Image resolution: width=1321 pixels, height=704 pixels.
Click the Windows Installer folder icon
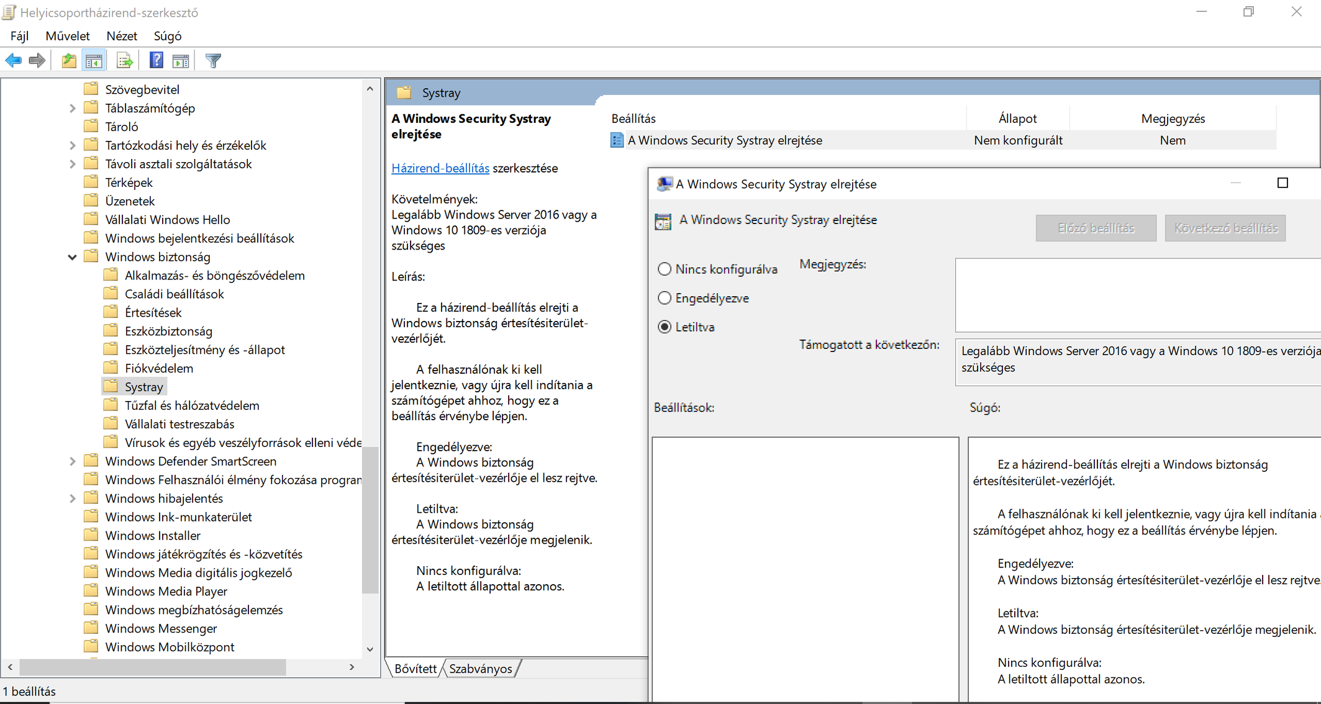tap(91, 535)
